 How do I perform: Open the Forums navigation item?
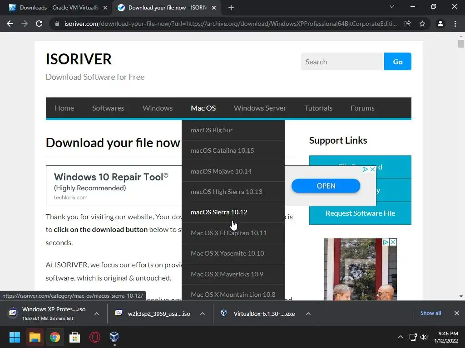pyautogui.click(x=362, y=108)
